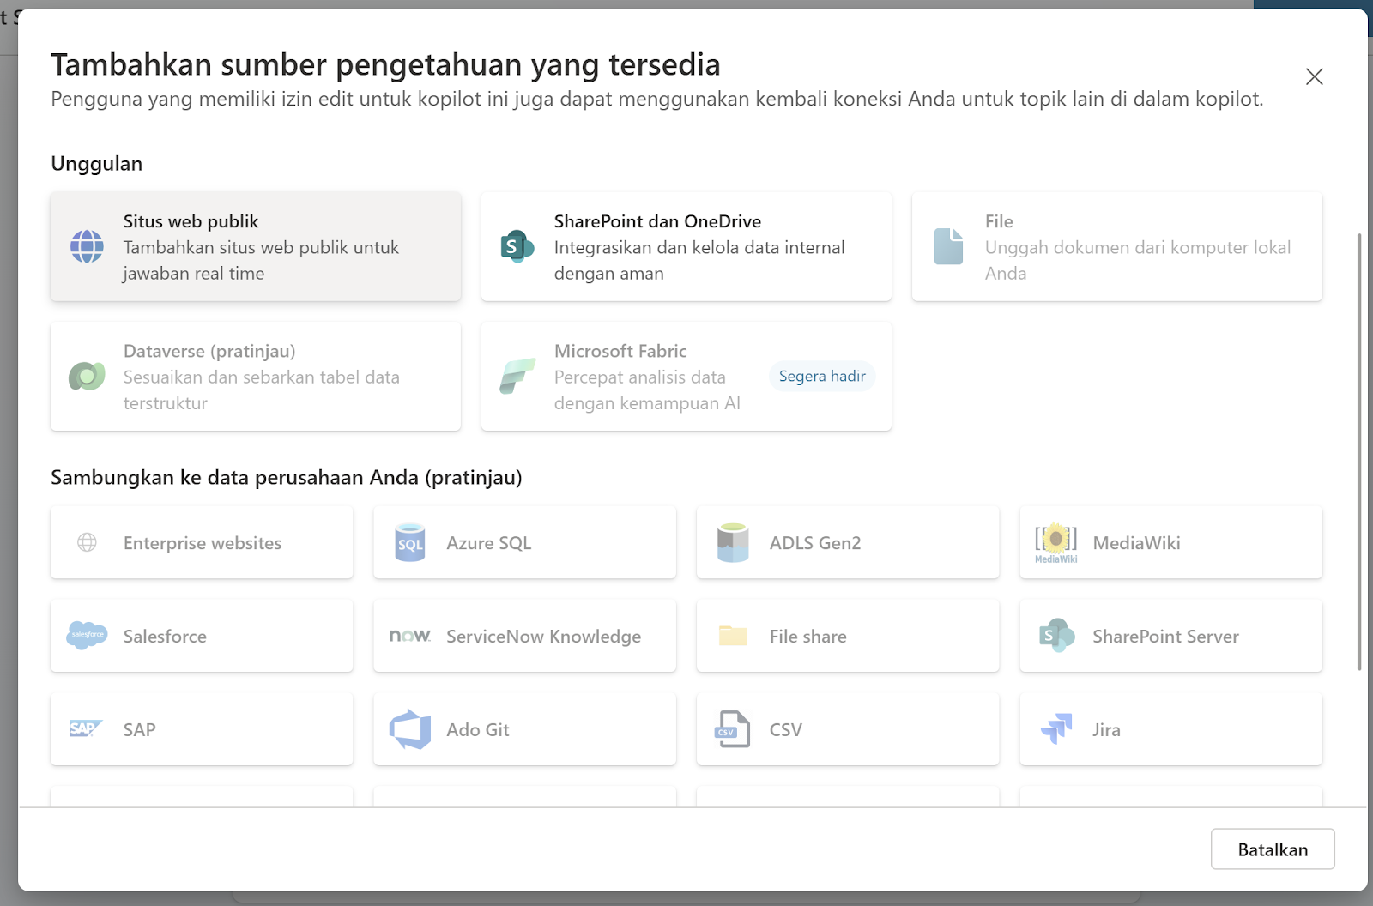This screenshot has width=1373, height=906.
Task: Click the File document icon
Action: coord(948,246)
